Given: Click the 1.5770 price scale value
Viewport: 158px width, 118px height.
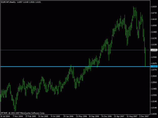Looking at the screenshot, I should click(154, 70).
